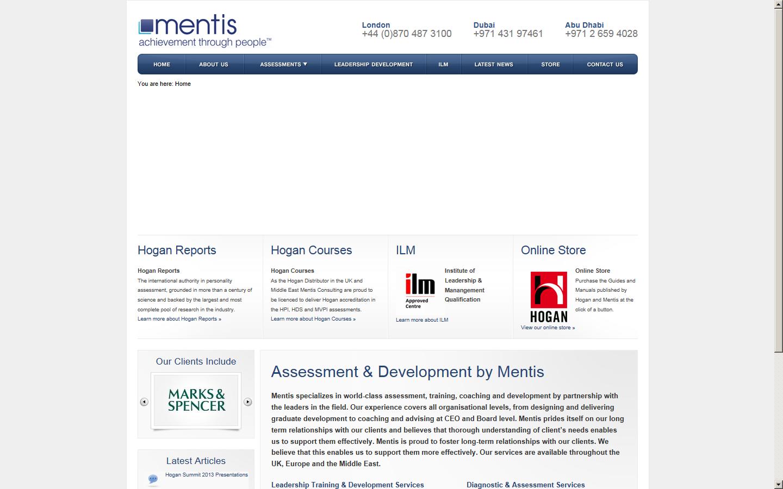Click Learn more about ILM

[x=421, y=320]
